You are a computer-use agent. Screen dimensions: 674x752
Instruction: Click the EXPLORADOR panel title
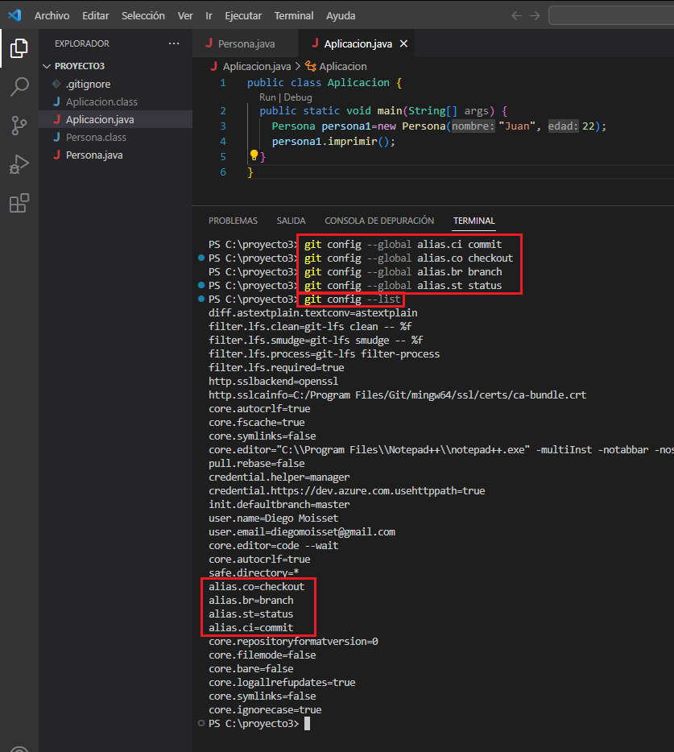[82, 43]
